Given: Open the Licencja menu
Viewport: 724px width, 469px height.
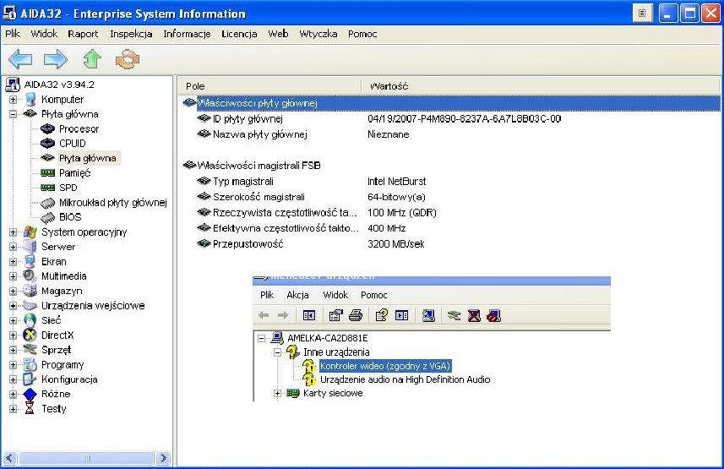Looking at the screenshot, I should click(239, 34).
